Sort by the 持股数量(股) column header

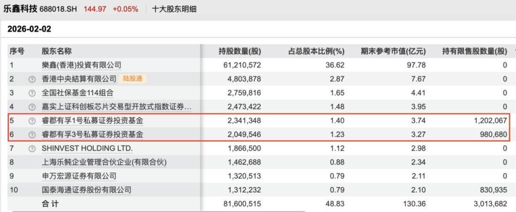[240, 51]
